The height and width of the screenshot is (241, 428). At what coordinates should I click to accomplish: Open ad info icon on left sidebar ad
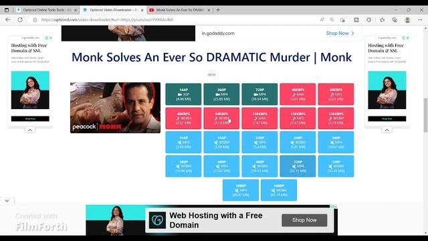47,38
